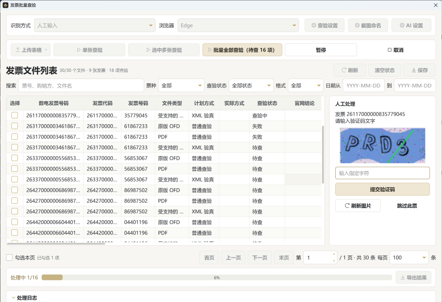Image resolution: width=442 pixels, height=302 pixels.
Task: Go to 下一页 next page
Action: click(259, 257)
